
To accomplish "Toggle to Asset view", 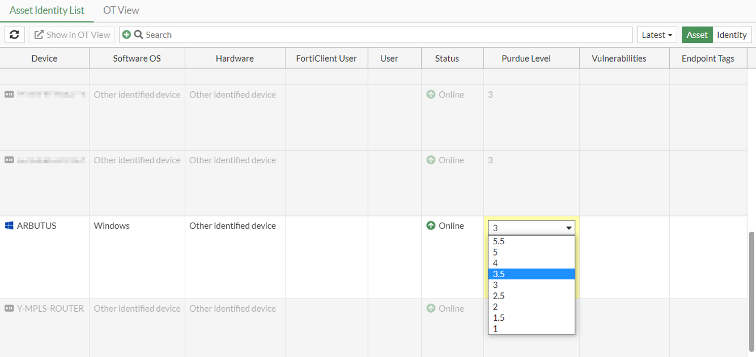I will click(x=696, y=35).
